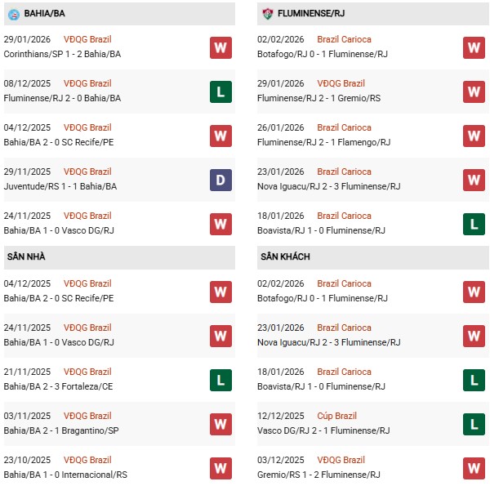Open Brazil Carioca link dated 26/01/2026
This screenshot has height=486, width=490.
click(x=344, y=127)
